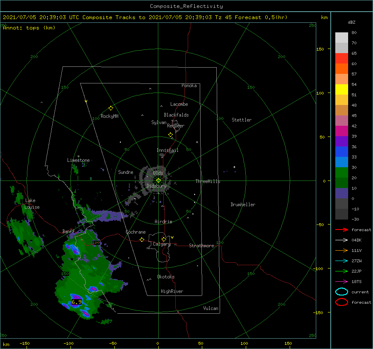373x349 pixels.
Task: Click the white 04DK arrow in legend
Action: click(x=342, y=240)
